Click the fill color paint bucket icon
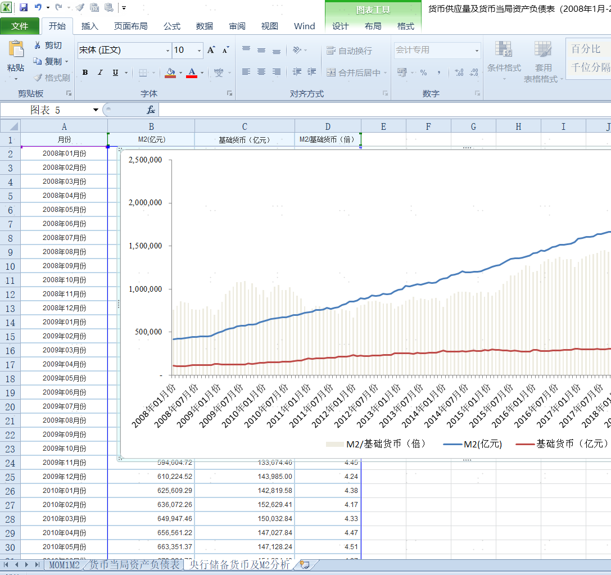This screenshot has height=575, width=611. tap(170, 73)
